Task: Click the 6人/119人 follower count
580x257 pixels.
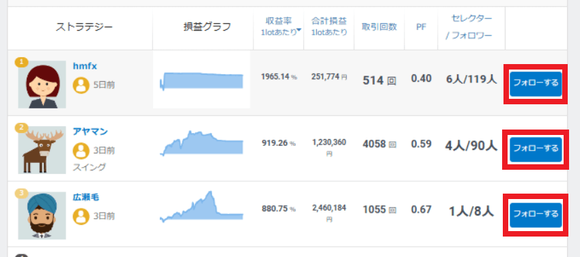Action: click(471, 79)
